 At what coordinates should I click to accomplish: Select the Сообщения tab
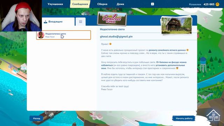click(x=80, y=4)
